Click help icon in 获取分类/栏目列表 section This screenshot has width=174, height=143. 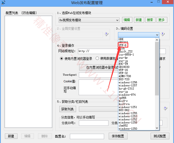(x=165, y=109)
